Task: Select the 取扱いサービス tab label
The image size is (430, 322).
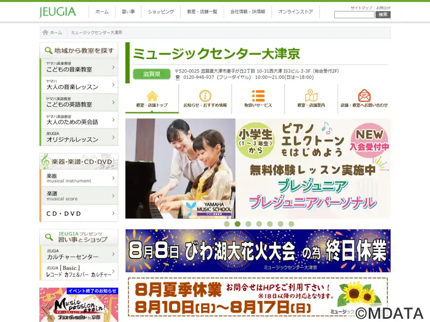Action: click(258, 105)
